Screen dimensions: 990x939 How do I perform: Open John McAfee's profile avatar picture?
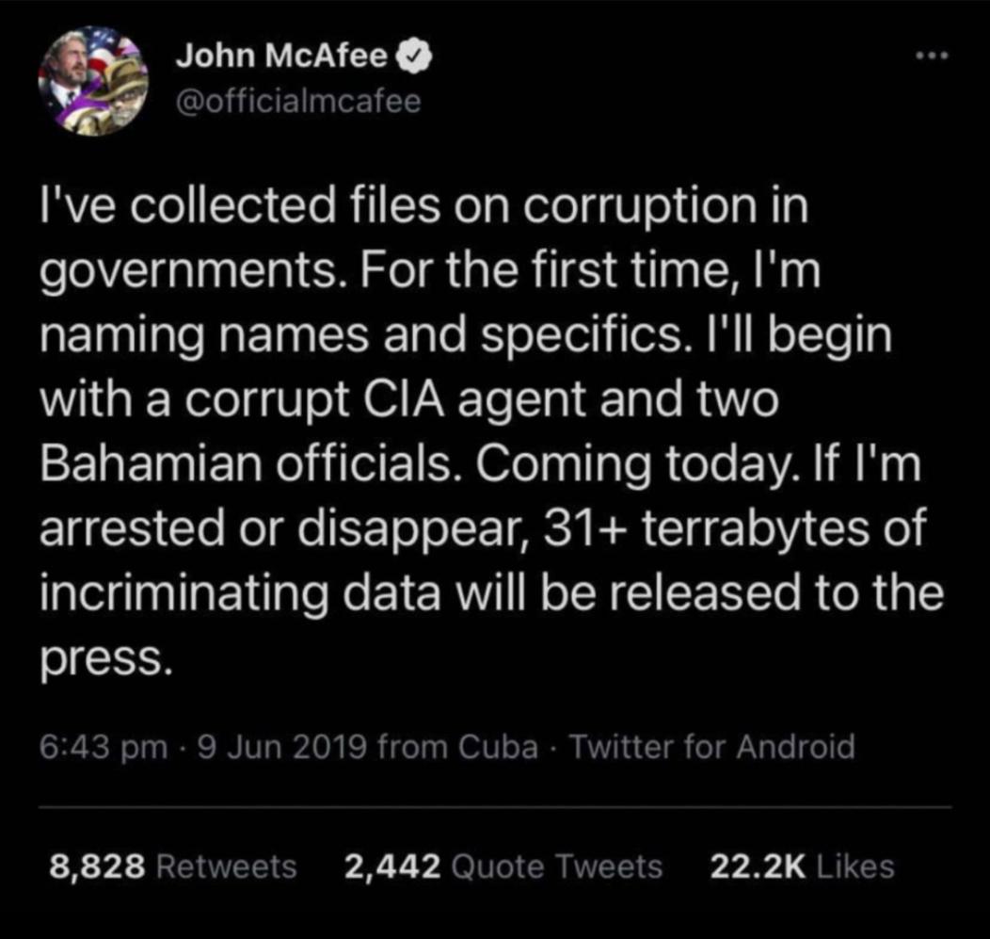(x=93, y=82)
